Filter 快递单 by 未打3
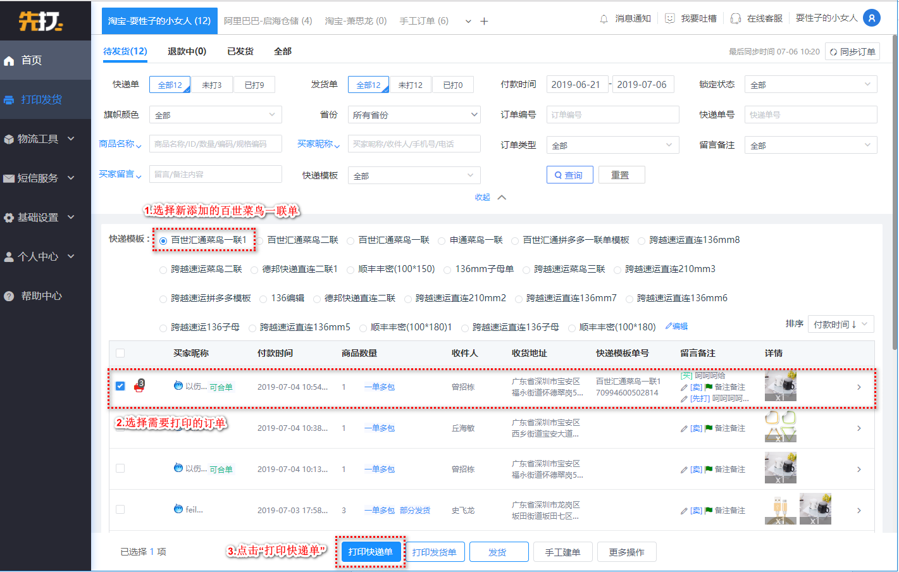This screenshot has width=899, height=572. [212, 85]
